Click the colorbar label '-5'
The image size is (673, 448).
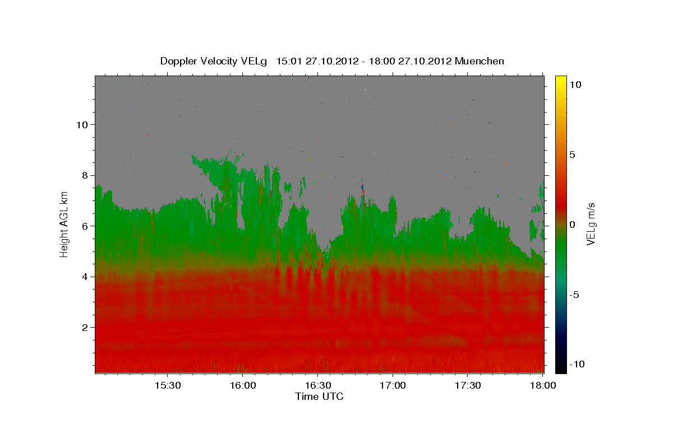575,295
